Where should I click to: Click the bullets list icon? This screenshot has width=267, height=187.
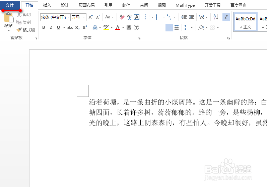tap(147, 17)
